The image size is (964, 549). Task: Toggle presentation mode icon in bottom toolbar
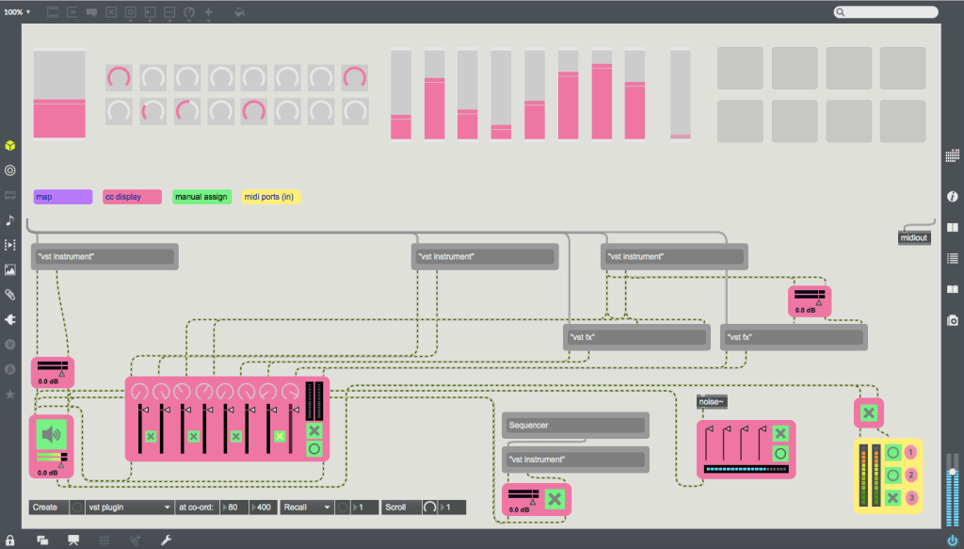(73, 540)
